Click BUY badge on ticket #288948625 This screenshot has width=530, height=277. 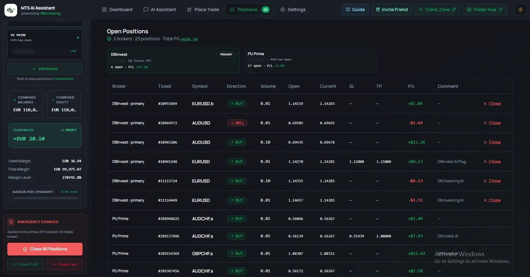[x=236, y=219]
